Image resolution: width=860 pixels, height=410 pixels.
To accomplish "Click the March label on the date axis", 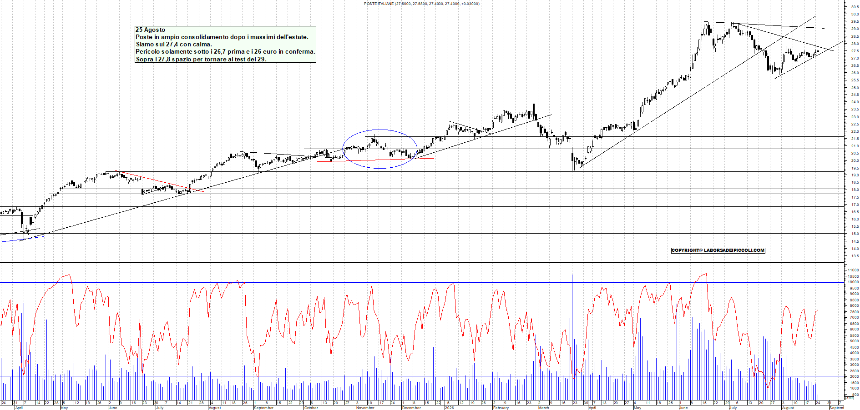I will [x=544, y=408].
